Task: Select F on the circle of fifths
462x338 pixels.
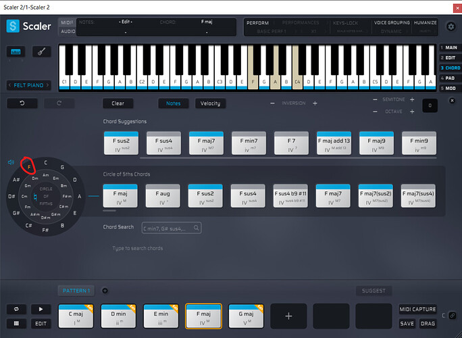Action: (x=29, y=167)
